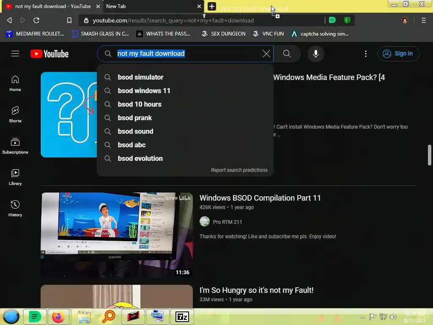The width and height of the screenshot is (433, 325).
Task: Open the Brave Shields icon
Action: (347, 20)
